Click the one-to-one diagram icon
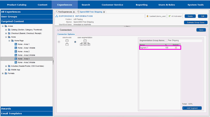The image size is (210, 117). tap(67, 43)
